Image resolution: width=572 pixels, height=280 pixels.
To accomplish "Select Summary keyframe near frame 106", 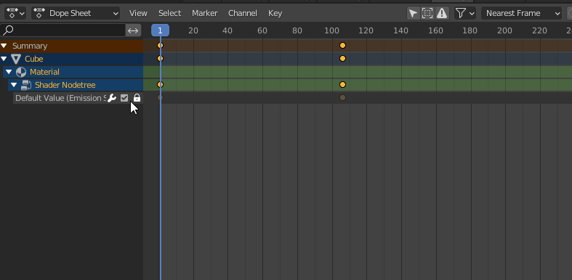I will (x=342, y=46).
